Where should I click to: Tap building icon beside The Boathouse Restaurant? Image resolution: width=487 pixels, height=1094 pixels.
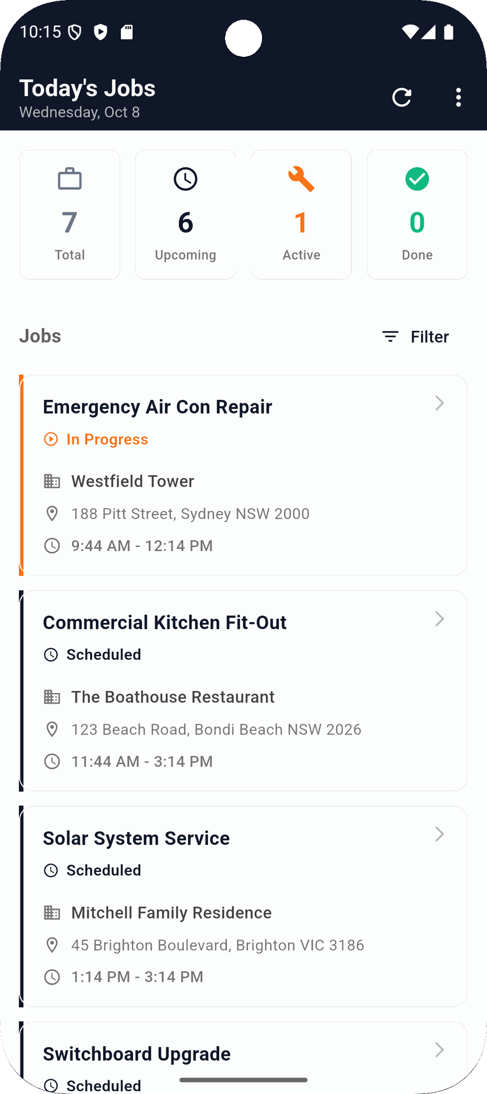(52, 697)
